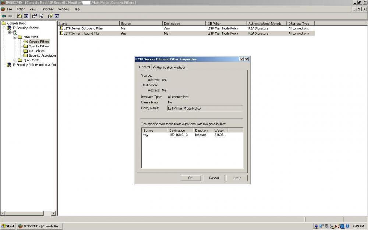This screenshot has height=230, width=368.
Task: Open Properties from the toolbar icon
Action: click(x=35, y=16)
